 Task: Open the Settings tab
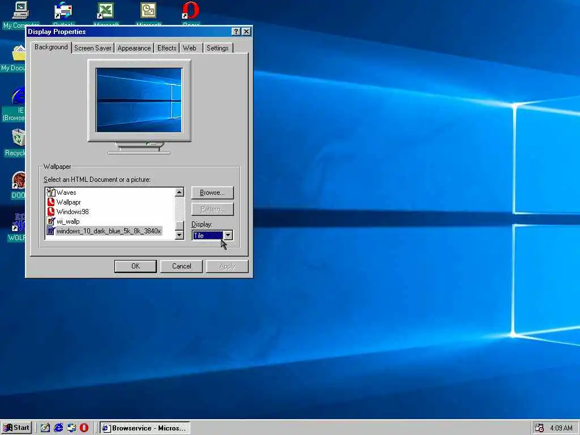tap(217, 48)
